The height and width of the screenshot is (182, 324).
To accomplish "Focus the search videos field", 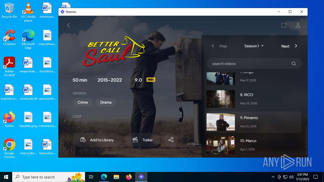I will (254, 64).
